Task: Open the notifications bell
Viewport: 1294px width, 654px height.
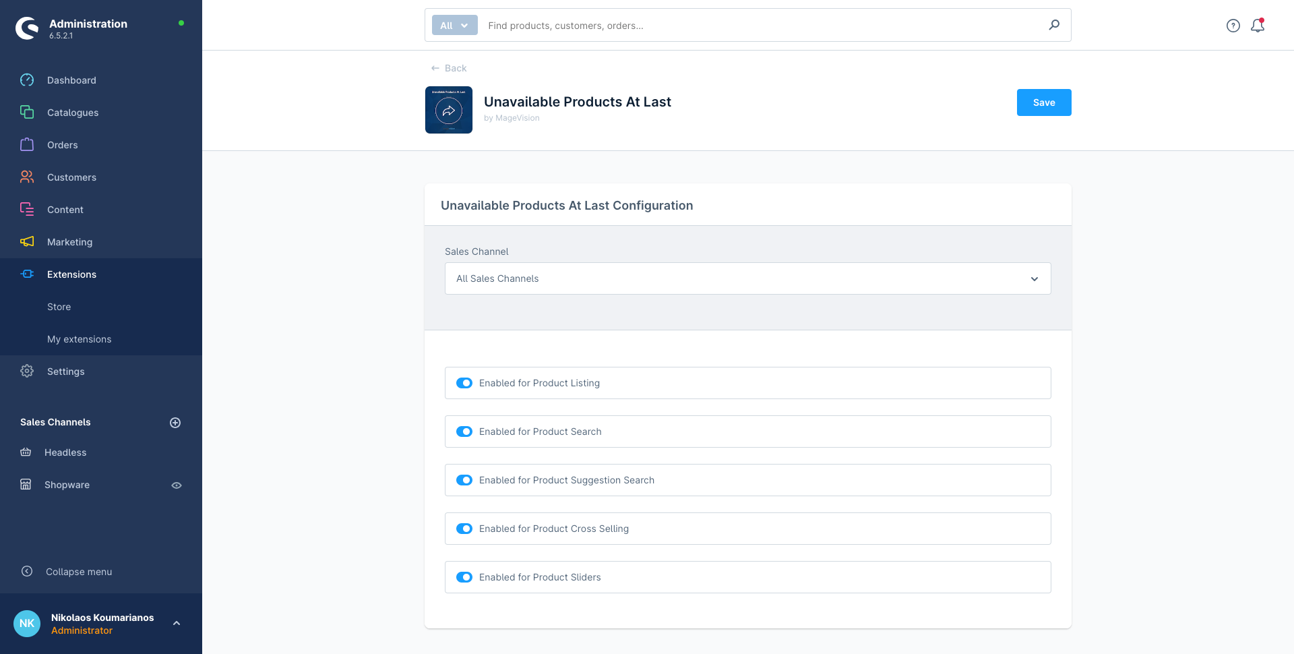Action: coord(1258,26)
